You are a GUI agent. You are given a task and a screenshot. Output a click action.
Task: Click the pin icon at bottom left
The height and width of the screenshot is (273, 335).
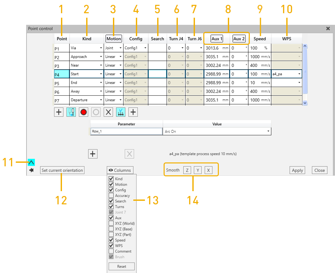coord(31,170)
